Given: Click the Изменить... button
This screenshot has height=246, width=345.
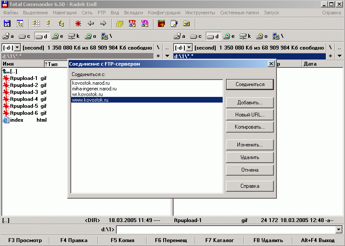Looking at the screenshot, I should pyautogui.click(x=250, y=145).
